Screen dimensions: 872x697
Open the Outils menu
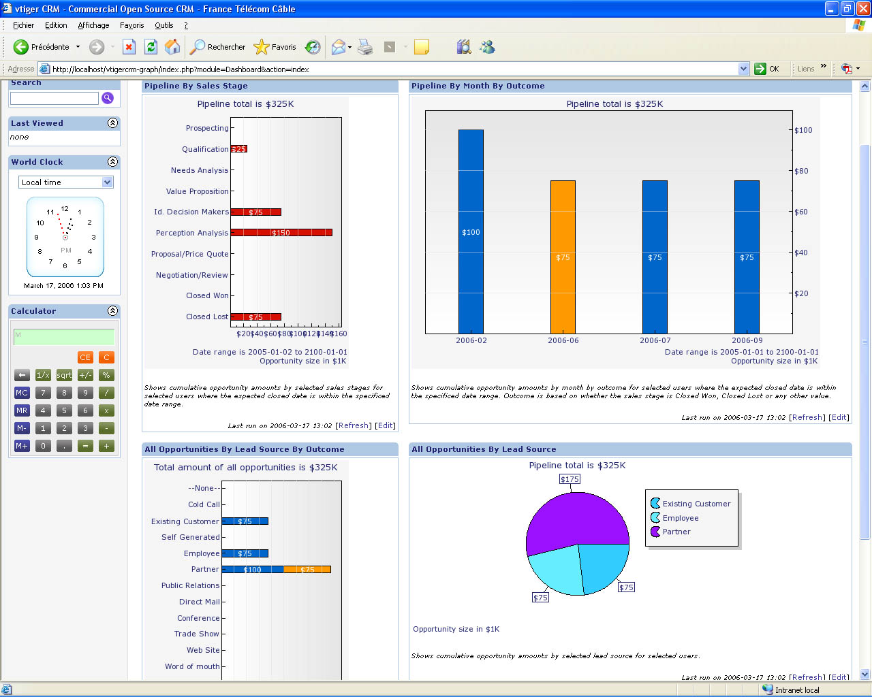tap(163, 25)
